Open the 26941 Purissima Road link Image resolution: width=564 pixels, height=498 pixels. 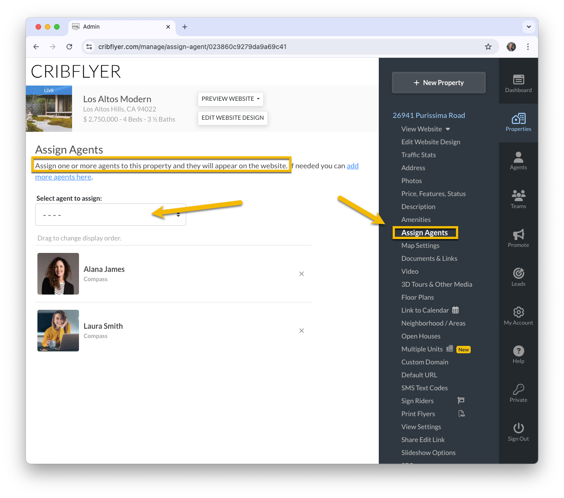(429, 115)
